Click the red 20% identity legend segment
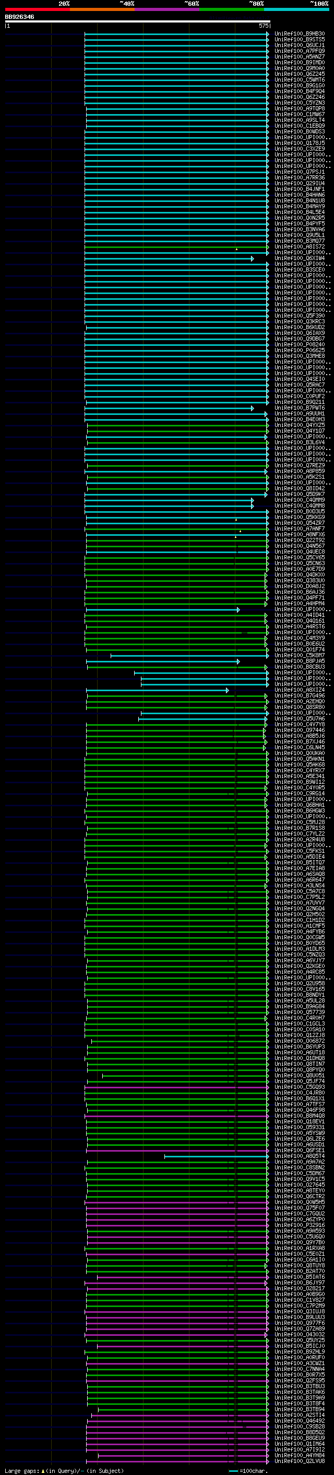This screenshot has width=334, height=1475. click(37, 9)
